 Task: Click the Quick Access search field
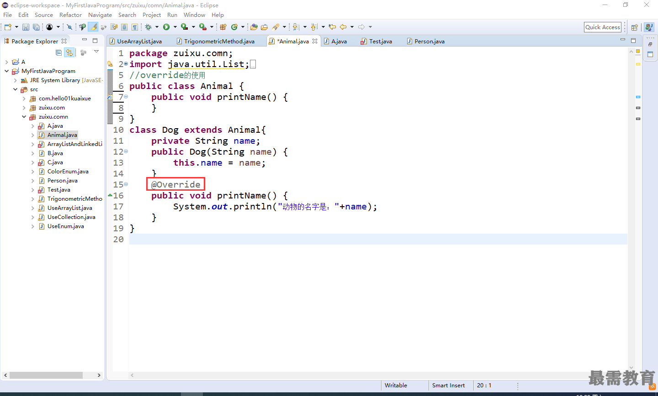tap(603, 27)
